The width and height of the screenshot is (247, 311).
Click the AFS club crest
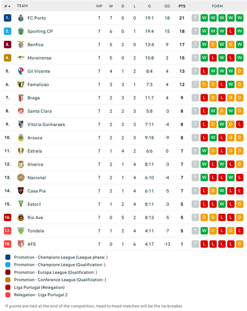pos(20,244)
